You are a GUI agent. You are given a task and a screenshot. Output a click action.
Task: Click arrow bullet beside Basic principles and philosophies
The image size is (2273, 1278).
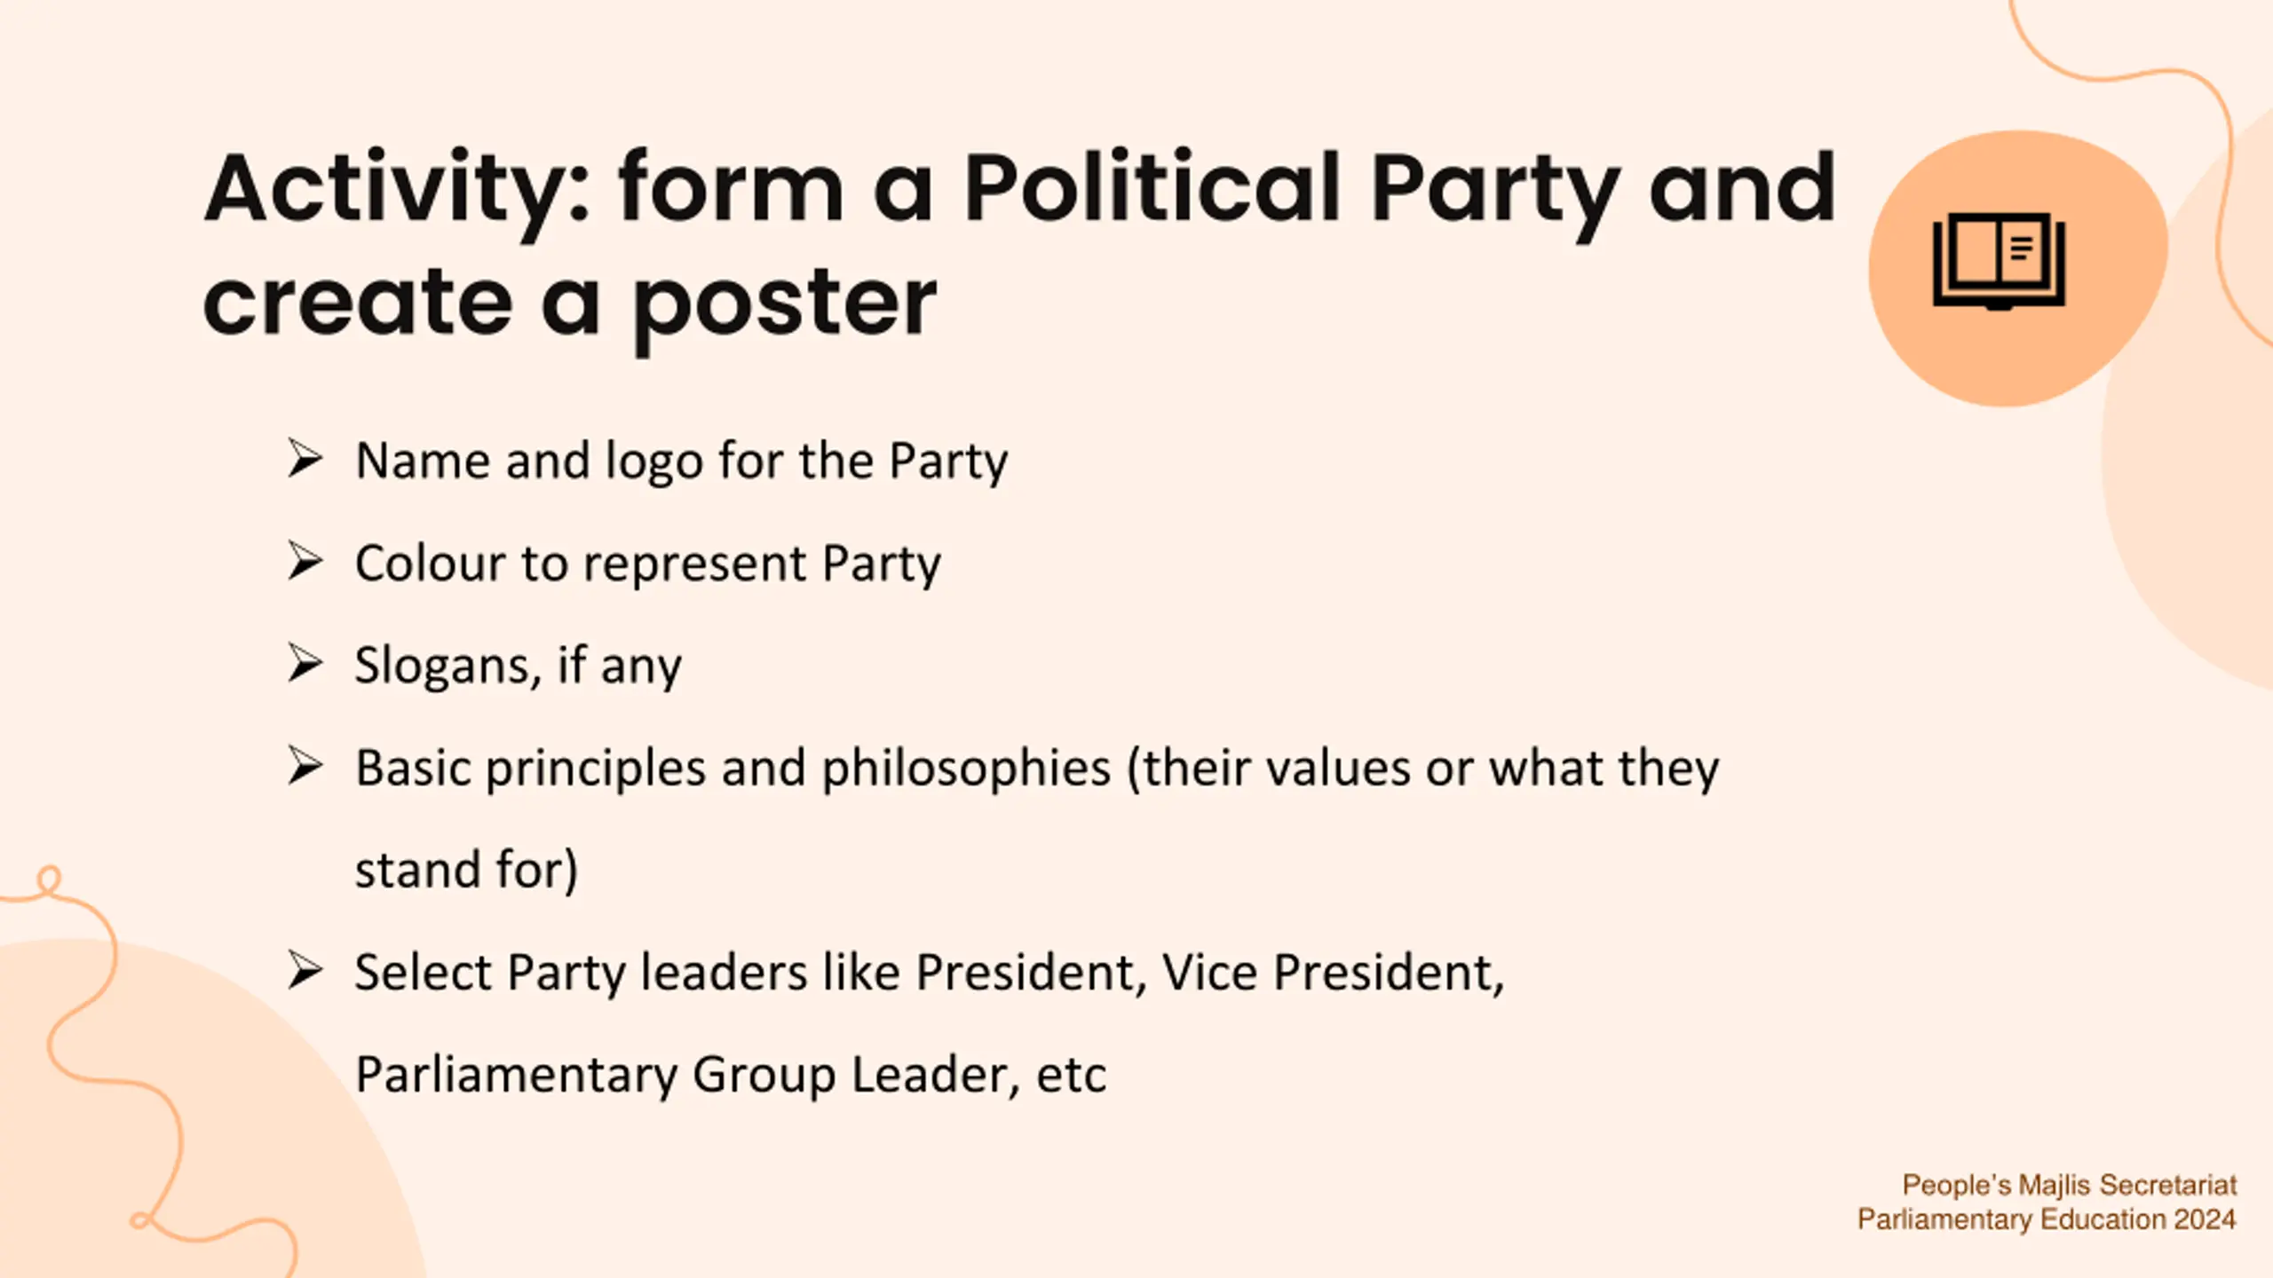coord(305,766)
